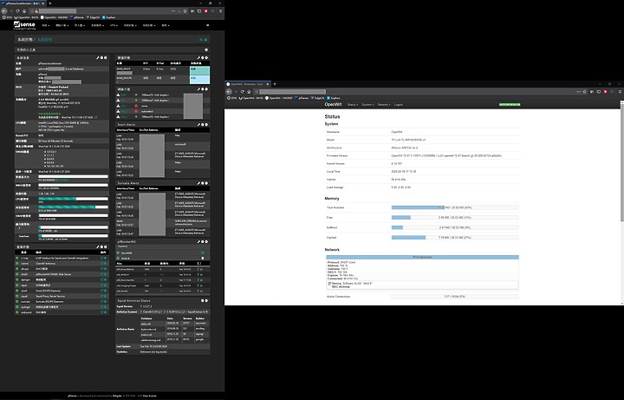Go home in the pfSense browser window

click(24, 11)
